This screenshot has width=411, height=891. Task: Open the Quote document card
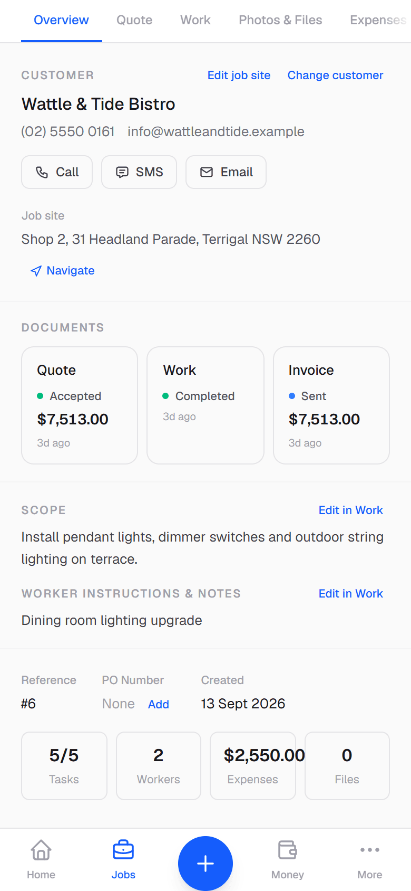tap(80, 405)
